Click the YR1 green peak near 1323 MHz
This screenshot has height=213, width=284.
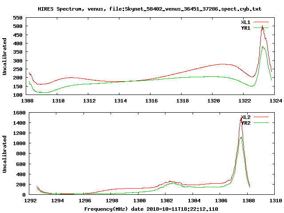tap(263, 47)
